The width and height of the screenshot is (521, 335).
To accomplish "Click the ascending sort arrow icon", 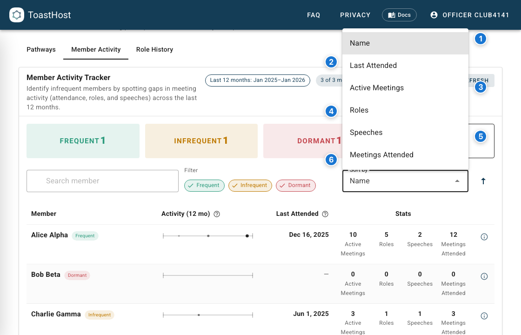I will point(483,181).
